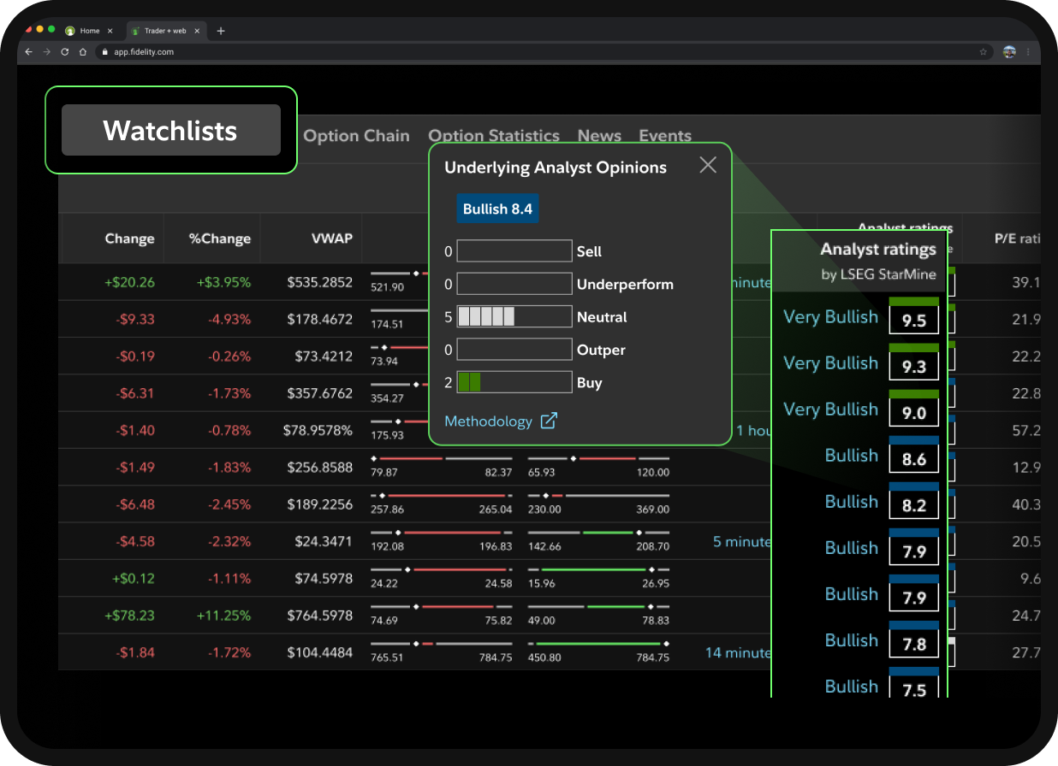
Task: Click the Watchlists button
Action: [x=170, y=130]
